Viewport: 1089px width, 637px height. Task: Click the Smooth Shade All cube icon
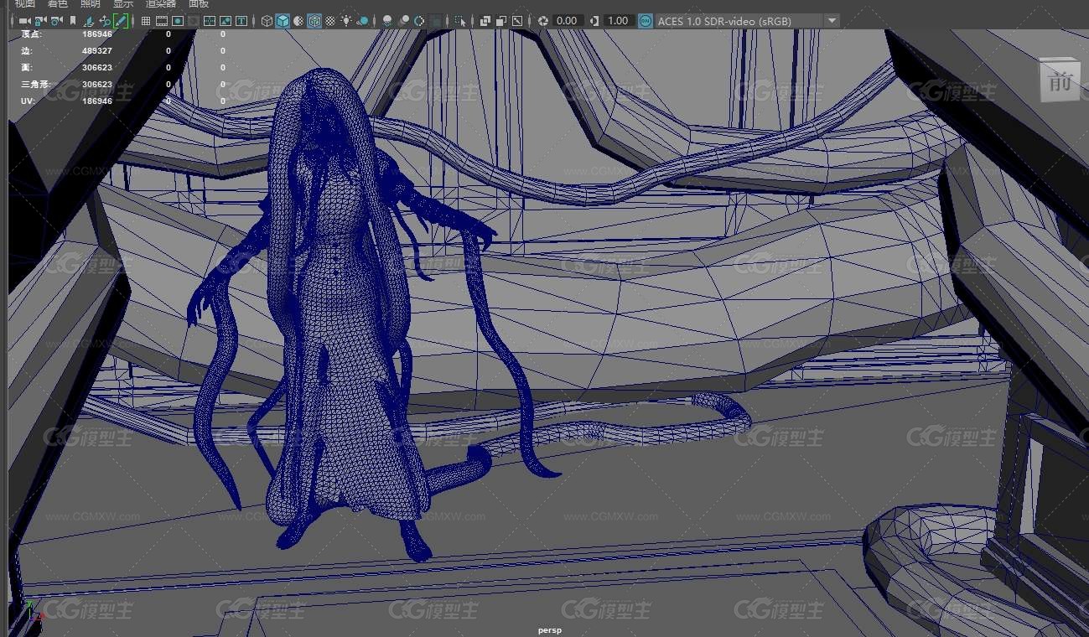283,21
